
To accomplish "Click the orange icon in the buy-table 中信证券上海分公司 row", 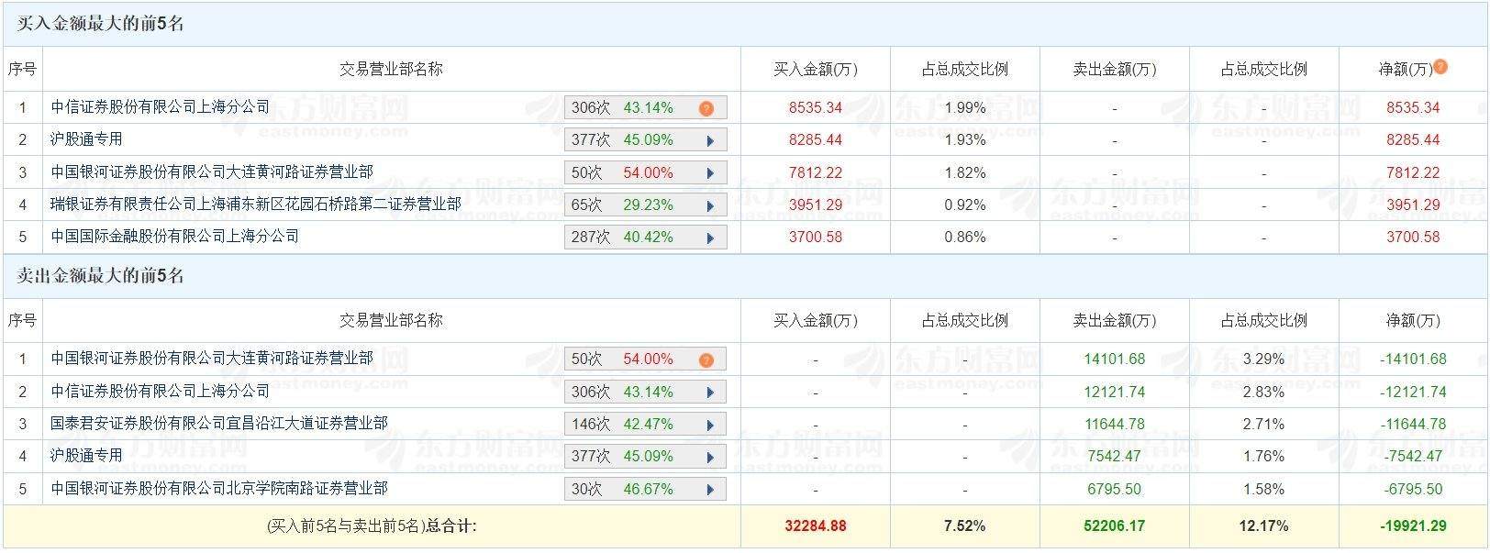I will coord(706,109).
